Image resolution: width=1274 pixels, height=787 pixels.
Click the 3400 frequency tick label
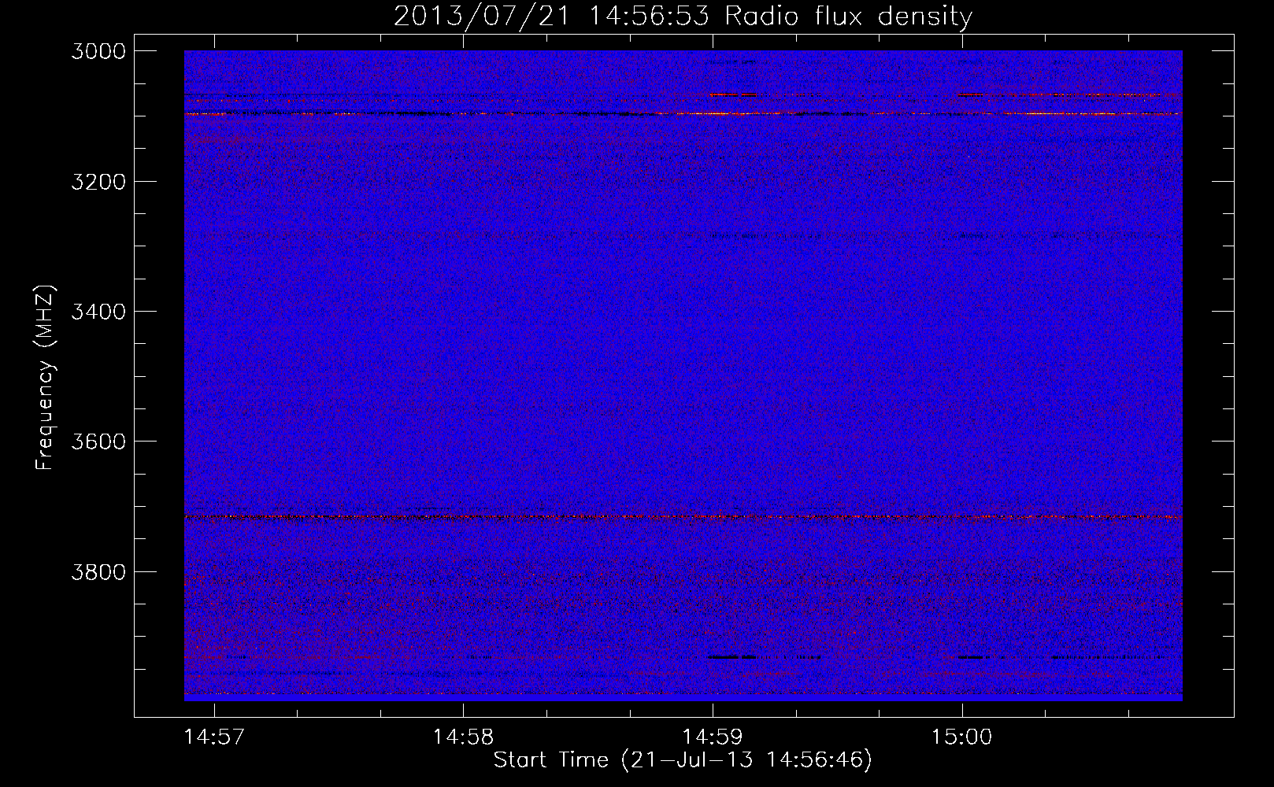98,312
